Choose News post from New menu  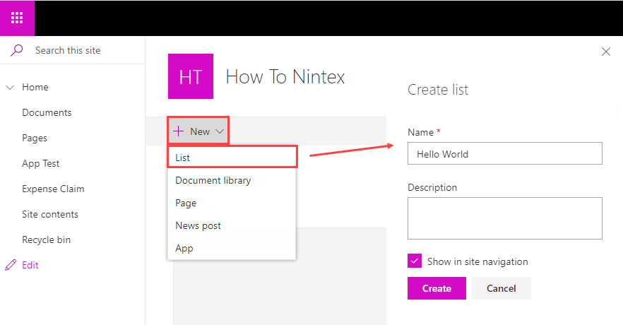click(x=232, y=225)
